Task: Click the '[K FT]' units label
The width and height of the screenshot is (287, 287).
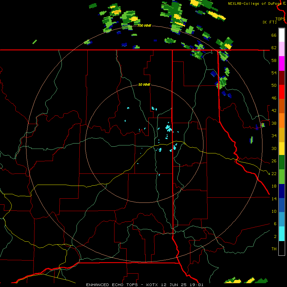Action: coord(269,22)
